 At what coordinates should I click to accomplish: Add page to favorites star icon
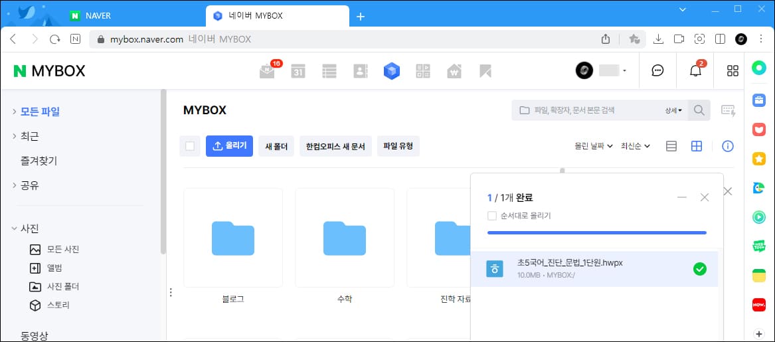634,40
